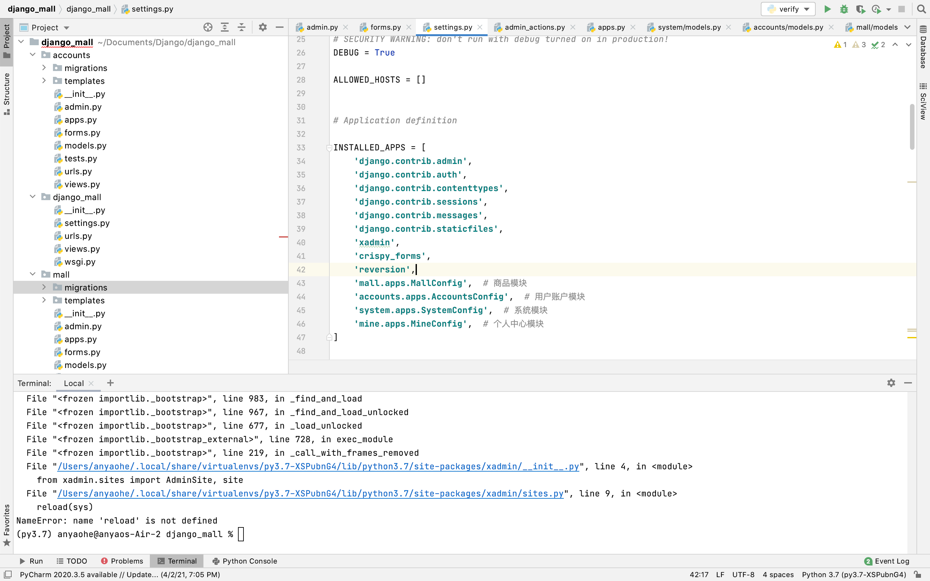Expand mall migrations folder
The width and height of the screenshot is (930, 581).
pos(44,287)
